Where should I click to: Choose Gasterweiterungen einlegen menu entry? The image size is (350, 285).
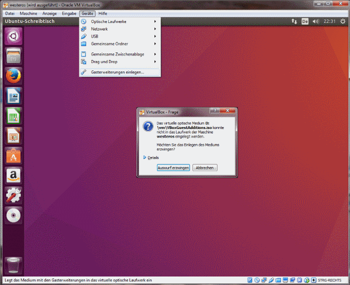pyautogui.click(x=120, y=72)
